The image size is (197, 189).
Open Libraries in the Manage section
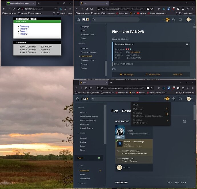coord(84,48)
